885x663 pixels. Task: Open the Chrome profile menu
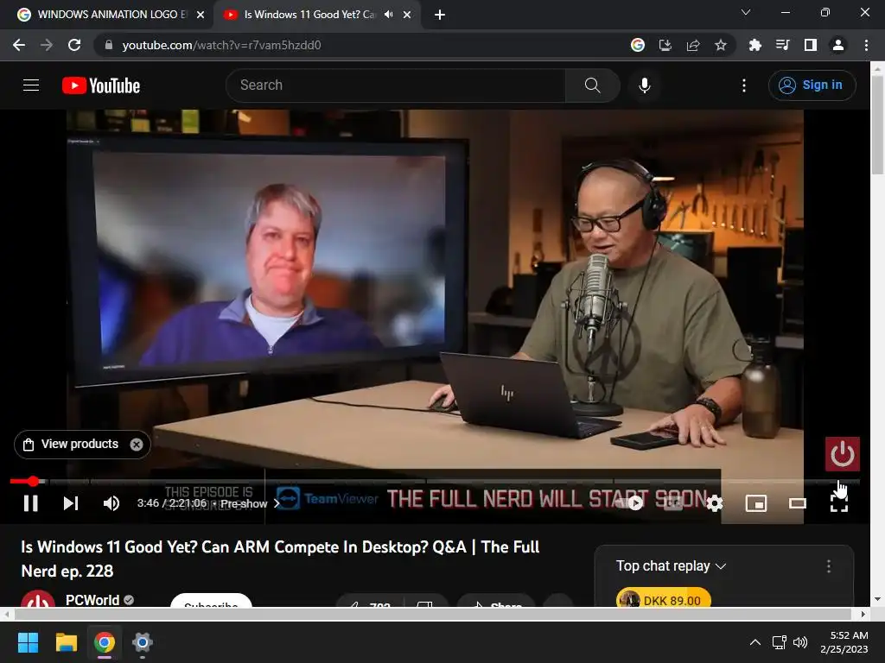pyautogui.click(x=838, y=45)
